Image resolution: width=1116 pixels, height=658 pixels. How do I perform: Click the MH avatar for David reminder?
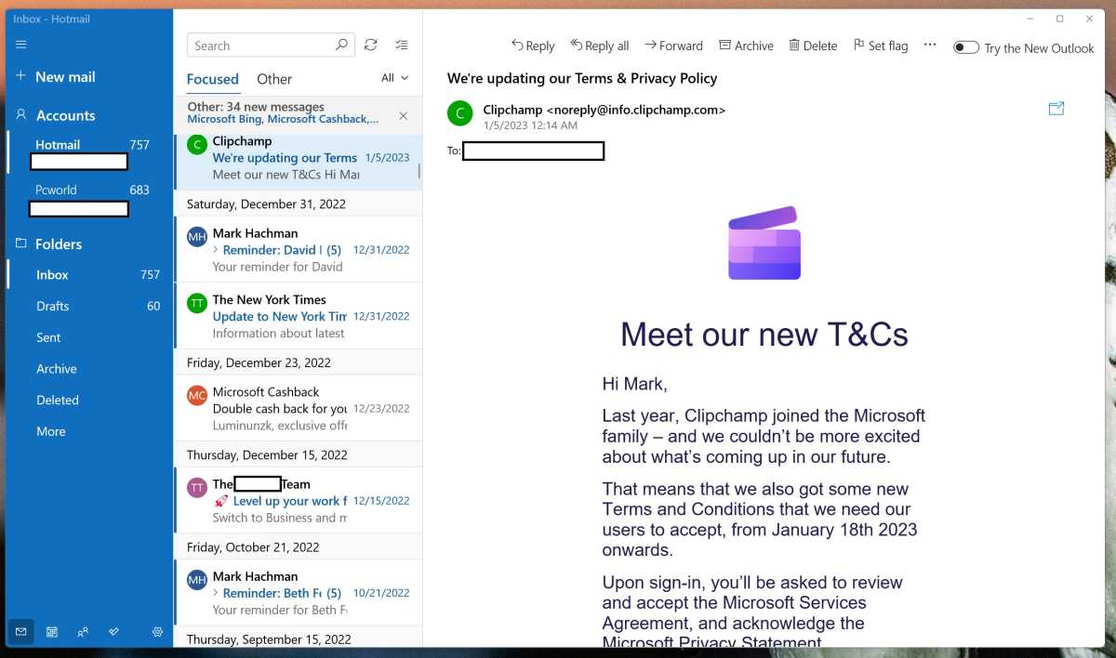coord(197,237)
